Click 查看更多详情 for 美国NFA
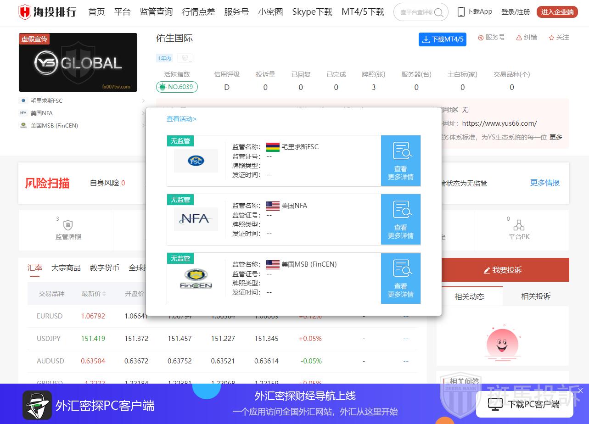The width and height of the screenshot is (589, 424). pos(400,219)
